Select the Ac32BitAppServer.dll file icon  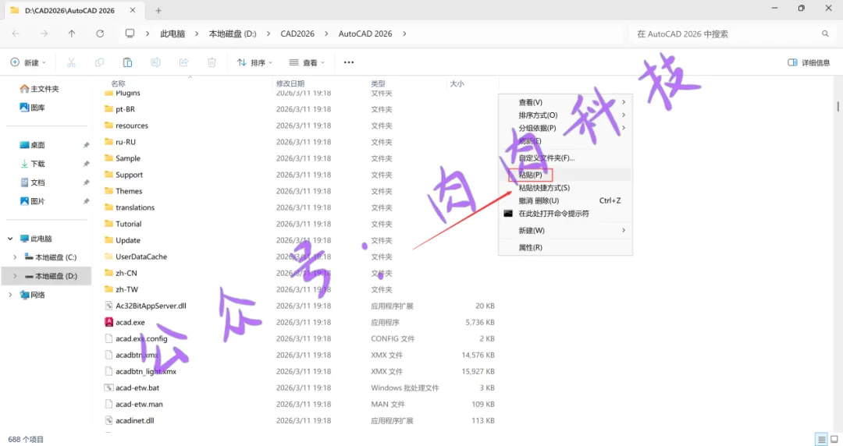click(x=108, y=306)
